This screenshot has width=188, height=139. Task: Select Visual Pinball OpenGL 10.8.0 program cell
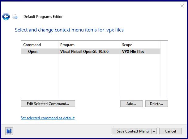(84, 52)
